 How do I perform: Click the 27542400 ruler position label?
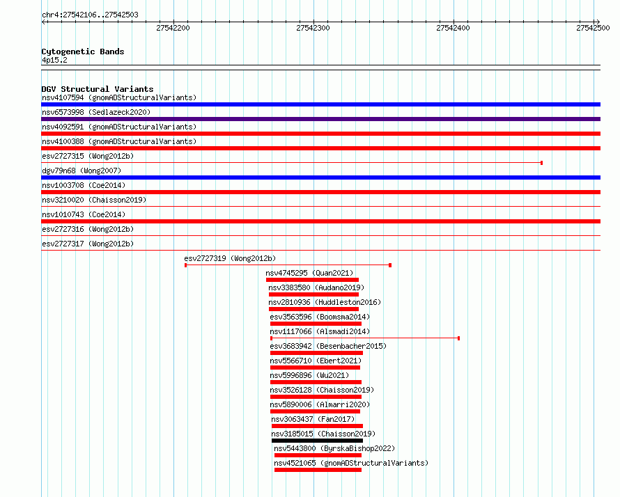[453, 28]
